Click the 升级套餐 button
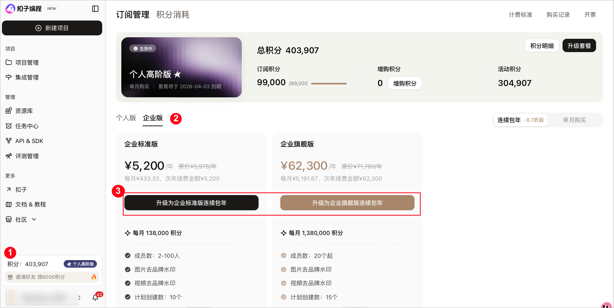This screenshot has width=614, height=308. coord(579,46)
